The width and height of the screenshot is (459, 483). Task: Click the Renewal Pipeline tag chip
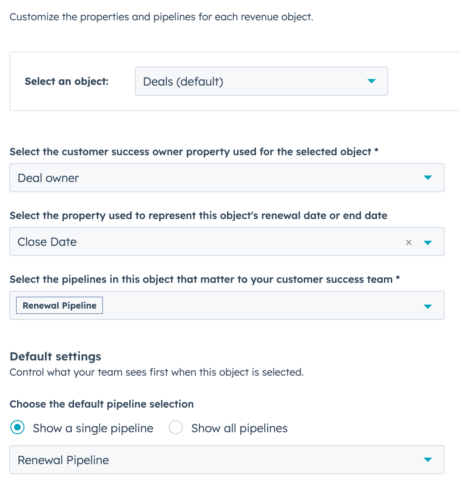(59, 306)
